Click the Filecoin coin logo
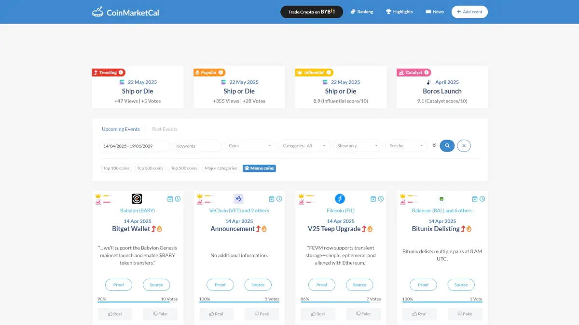Image resolution: width=579 pixels, height=325 pixels. point(340,199)
